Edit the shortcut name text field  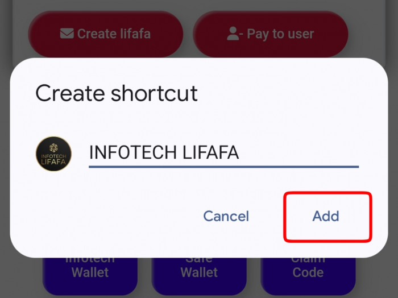pyautogui.click(x=223, y=152)
